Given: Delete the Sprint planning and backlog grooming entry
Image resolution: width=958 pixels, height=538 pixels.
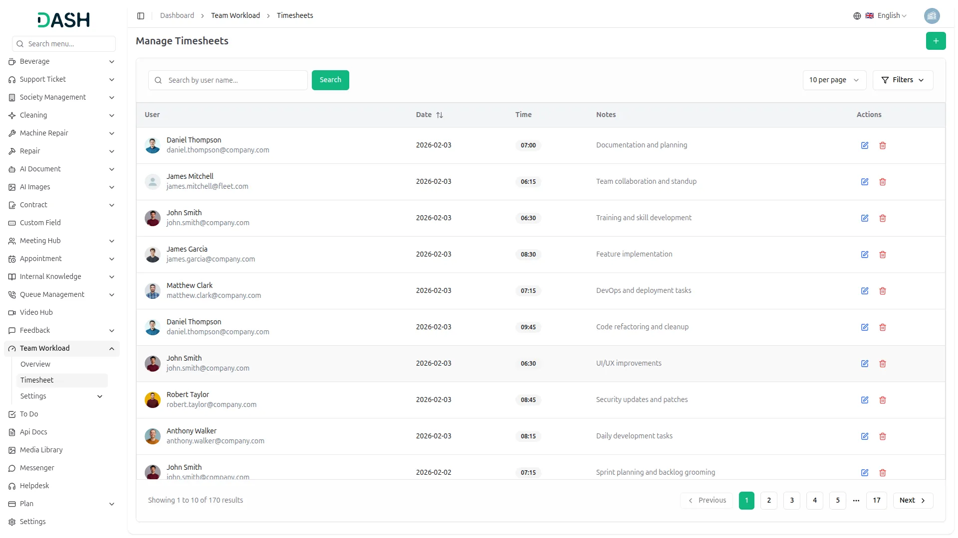Looking at the screenshot, I should [883, 473].
